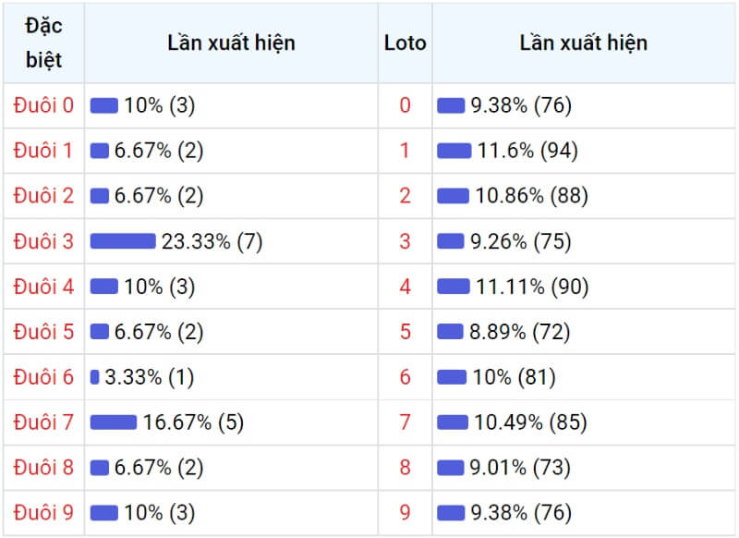This screenshot has width=739, height=538.
Task: Select the Đuôi 3 label
Action: tap(43, 241)
